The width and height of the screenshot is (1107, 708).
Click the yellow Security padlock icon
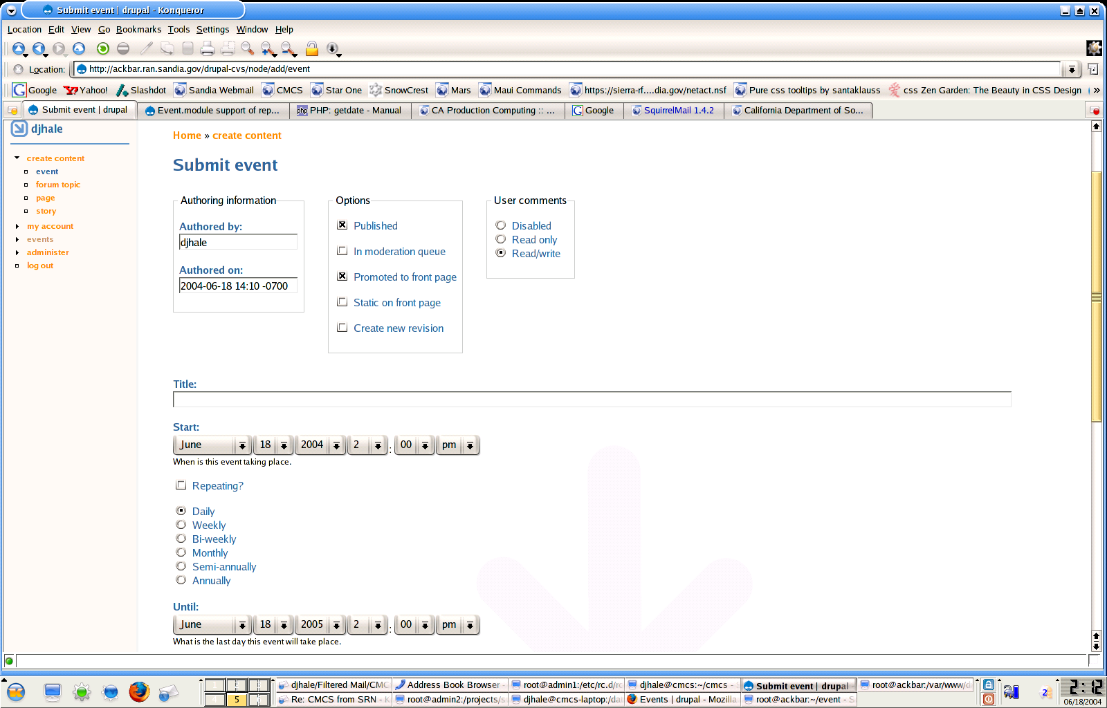(x=312, y=48)
